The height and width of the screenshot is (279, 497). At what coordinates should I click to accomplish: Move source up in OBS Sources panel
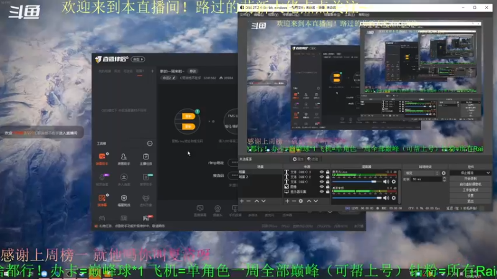click(x=309, y=201)
